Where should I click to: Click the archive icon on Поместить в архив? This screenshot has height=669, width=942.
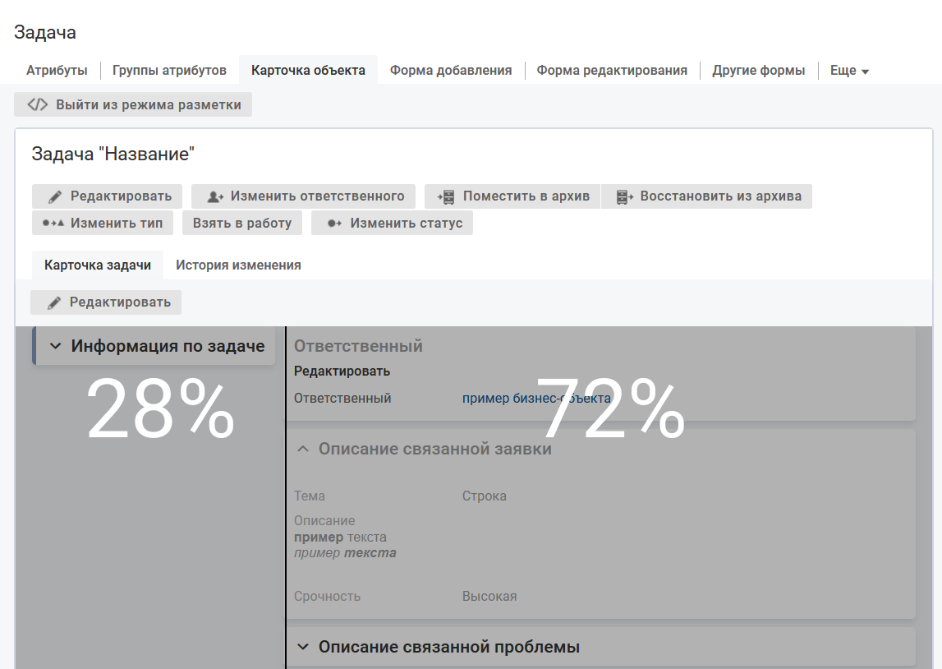click(x=446, y=196)
